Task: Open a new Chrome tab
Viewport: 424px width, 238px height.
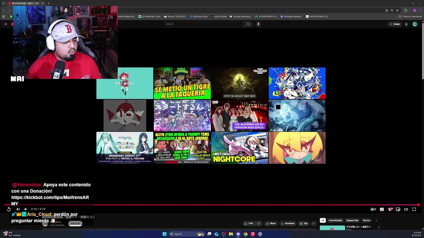Action: (x=48, y=3)
